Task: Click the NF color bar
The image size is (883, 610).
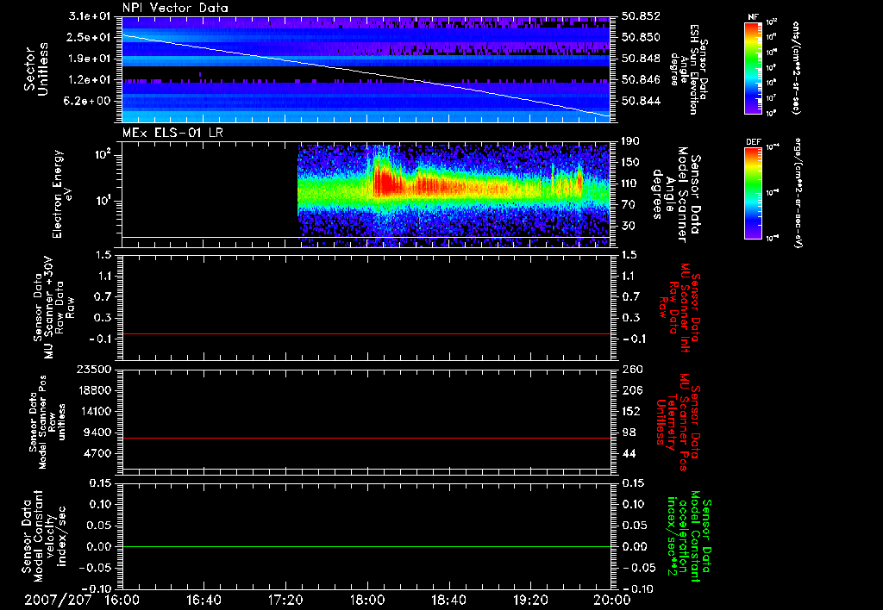Action: click(753, 68)
